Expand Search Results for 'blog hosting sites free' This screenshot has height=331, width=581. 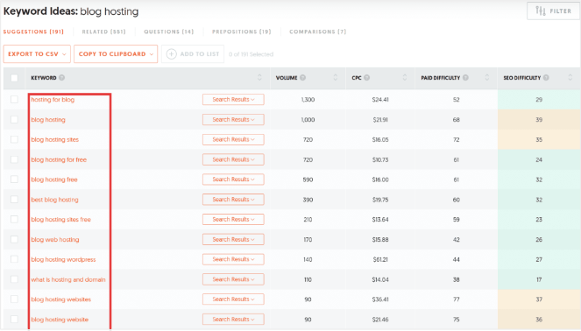(233, 219)
